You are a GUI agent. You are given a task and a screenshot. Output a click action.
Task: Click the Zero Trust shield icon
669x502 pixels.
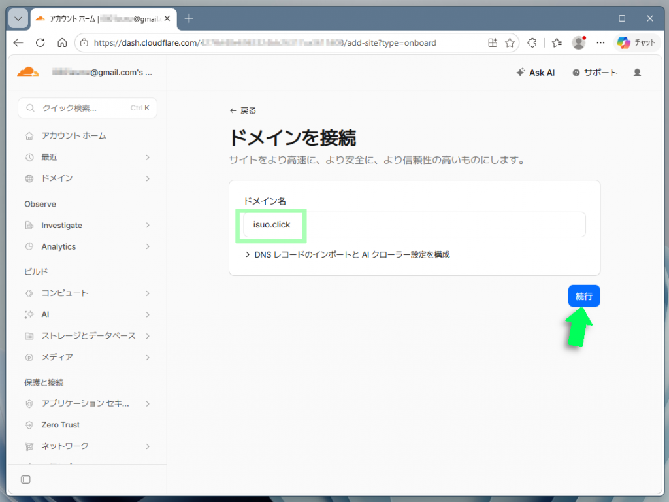pos(29,425)
